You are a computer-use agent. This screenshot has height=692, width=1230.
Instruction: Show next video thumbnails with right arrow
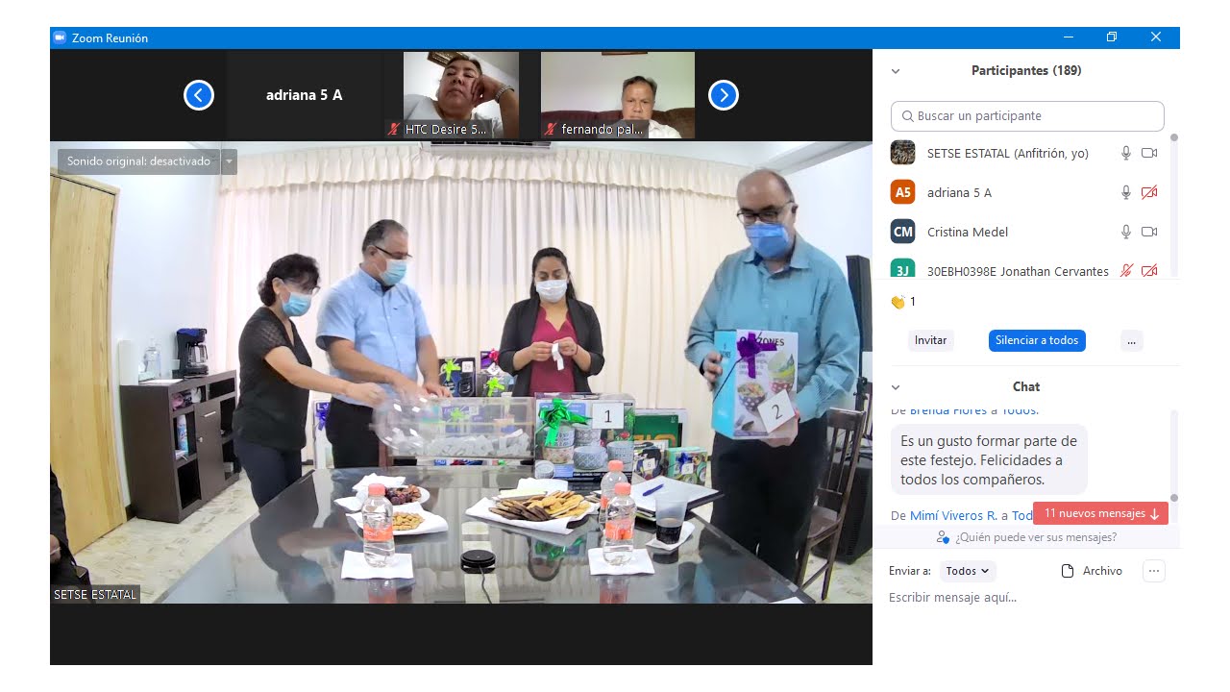click(x=724, y=95)
